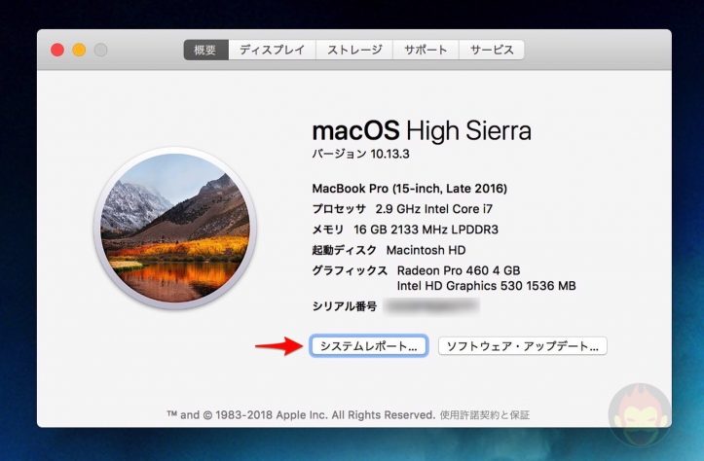
Task: Click the プロセッサ label
Action: pos(339,209)
